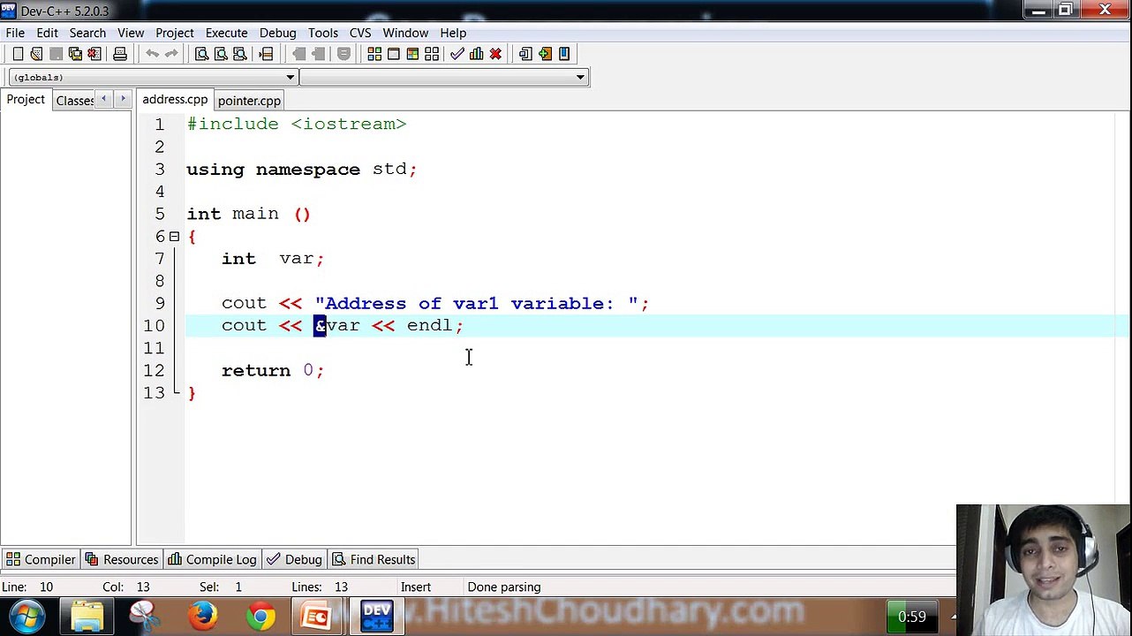This screenshot has width=1132, height=636.
Task: Select the Project sidebar tab
Action: [26, 99]
